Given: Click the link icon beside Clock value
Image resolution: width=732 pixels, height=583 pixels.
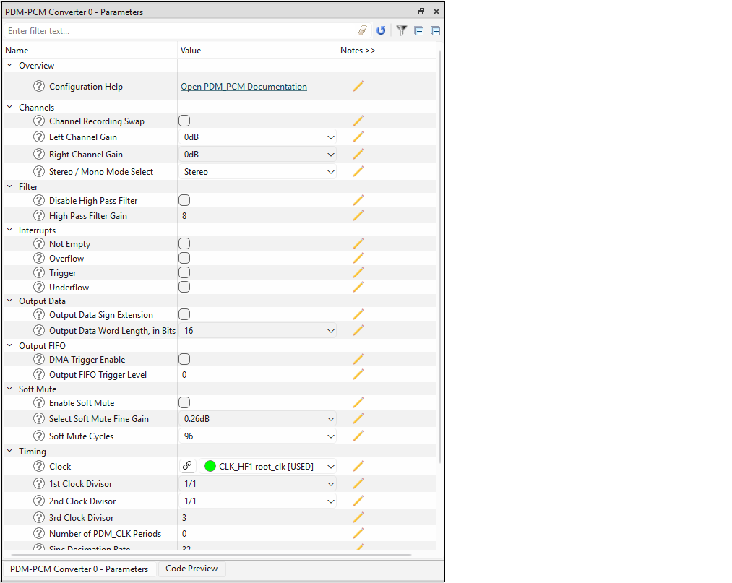Looking at the screenshot, I should click(187, 466).
